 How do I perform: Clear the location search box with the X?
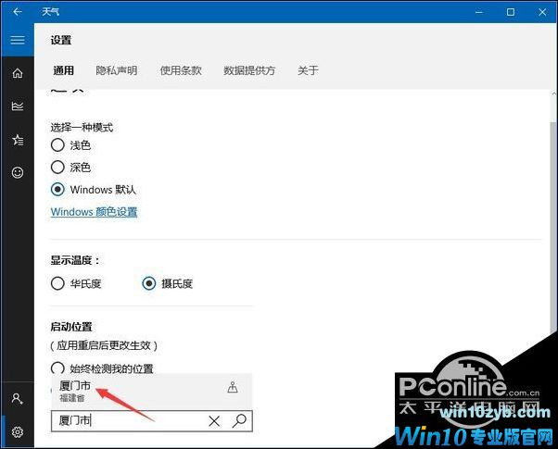click(214, 421)
